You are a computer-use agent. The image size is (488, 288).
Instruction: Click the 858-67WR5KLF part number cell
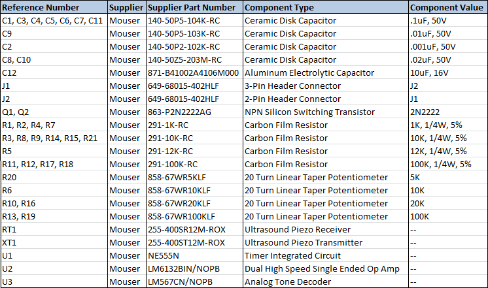(x=194, y=177)
